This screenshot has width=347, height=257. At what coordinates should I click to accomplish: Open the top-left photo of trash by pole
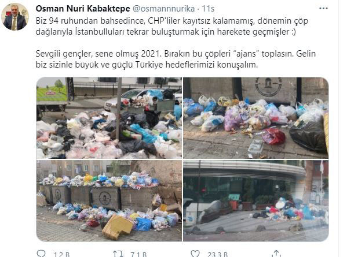click(x=109, y=118)
